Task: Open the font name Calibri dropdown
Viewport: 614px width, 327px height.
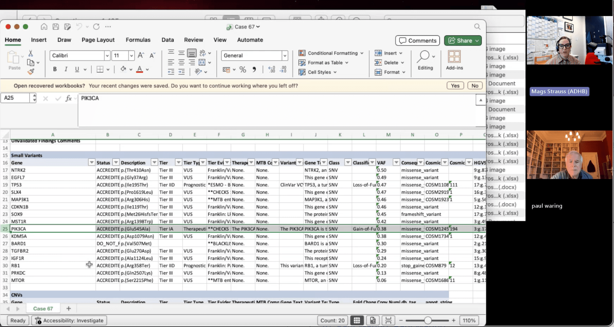Action: coord(107,55)
